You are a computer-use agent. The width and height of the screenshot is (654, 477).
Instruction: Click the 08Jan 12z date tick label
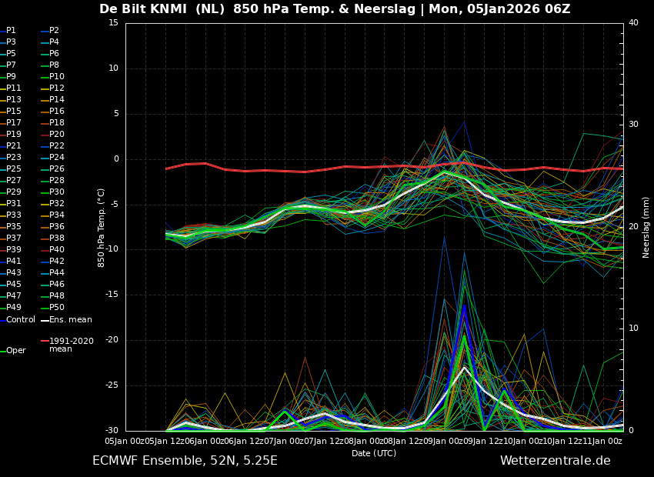(403, 441)
